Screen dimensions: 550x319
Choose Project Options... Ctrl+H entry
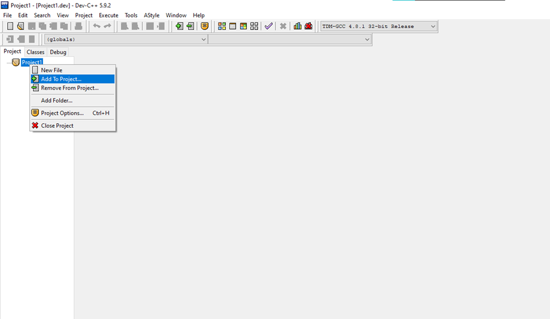73,113
